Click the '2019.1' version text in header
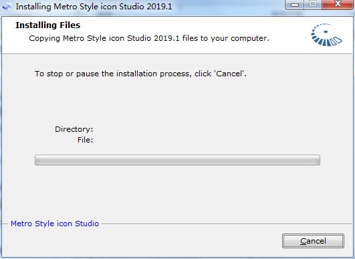The height and width of the screenshot is (259, 355). (x=166, y=38)
